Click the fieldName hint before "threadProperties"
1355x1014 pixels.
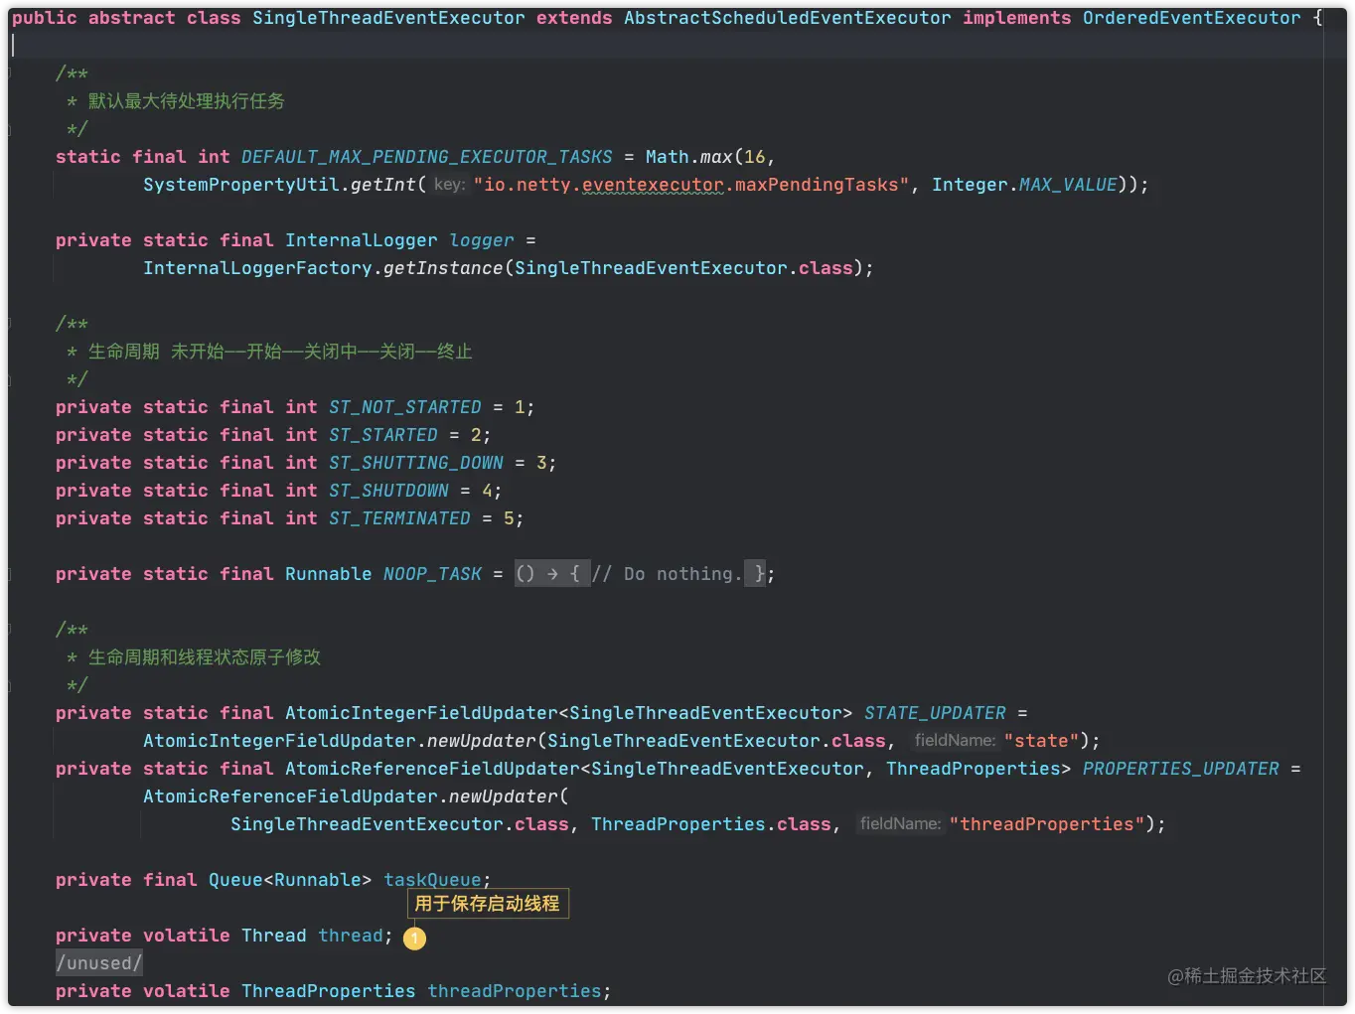900,824
